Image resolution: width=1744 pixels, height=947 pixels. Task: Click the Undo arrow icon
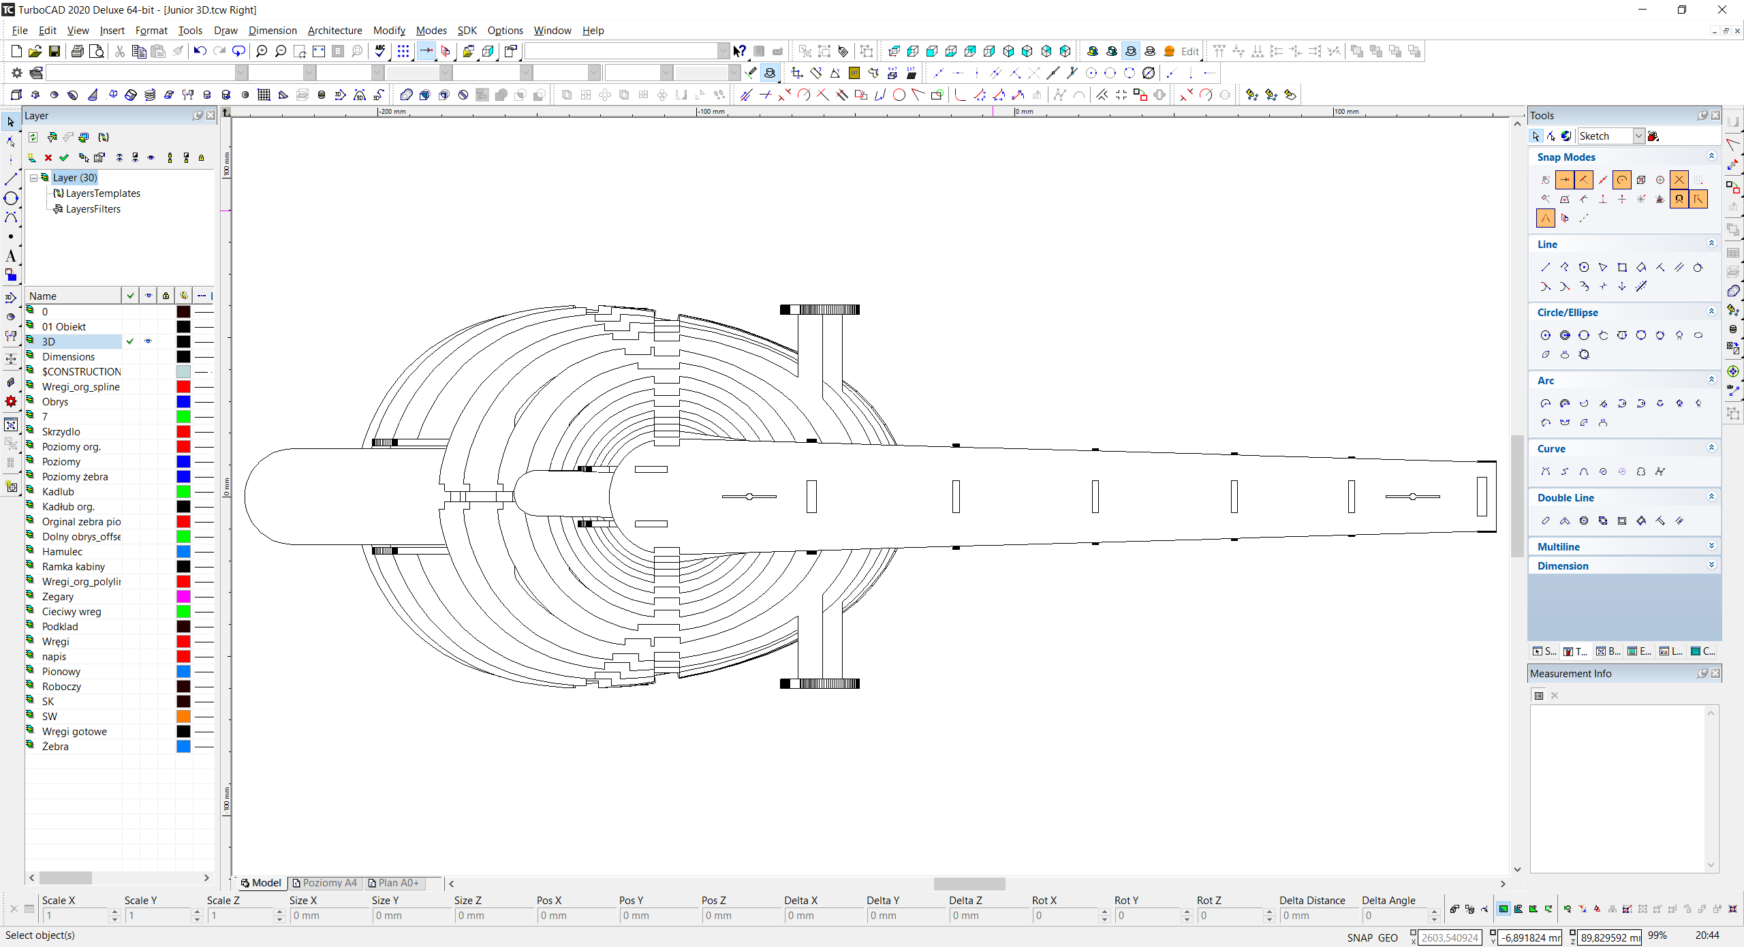coord(200,51)
